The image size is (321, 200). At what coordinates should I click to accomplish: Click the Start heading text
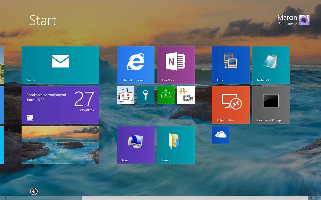(43, 20)
